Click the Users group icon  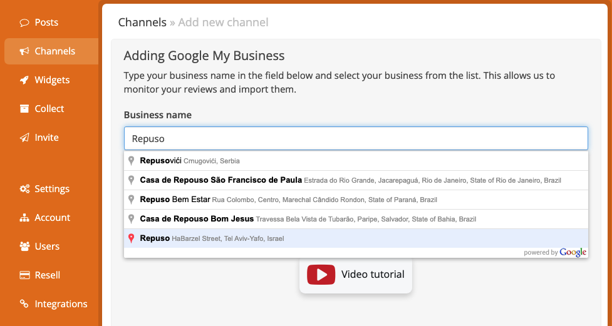24,247
